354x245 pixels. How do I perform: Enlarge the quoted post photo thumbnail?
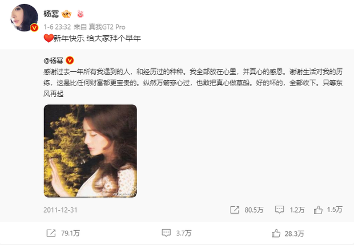(x=90, y=151)
